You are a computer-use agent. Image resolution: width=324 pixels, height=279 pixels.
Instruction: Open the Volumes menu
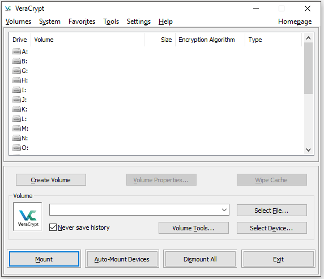coord(18,22)
